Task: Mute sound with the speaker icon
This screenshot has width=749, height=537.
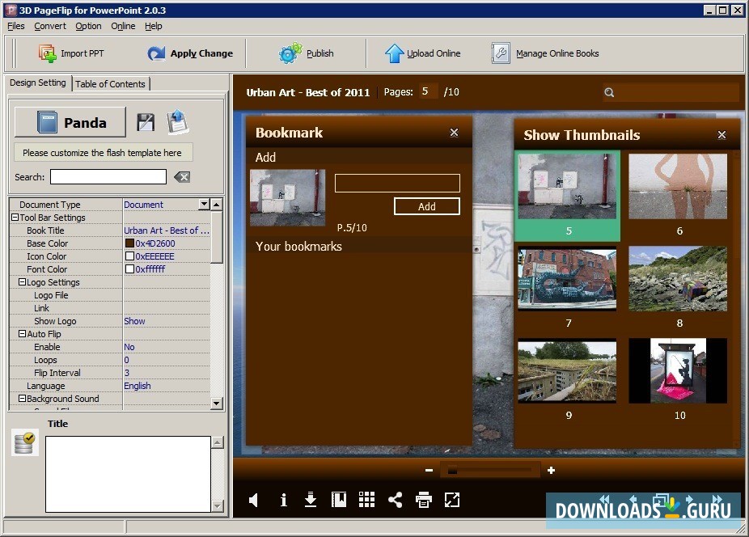Action: [254, 500]
